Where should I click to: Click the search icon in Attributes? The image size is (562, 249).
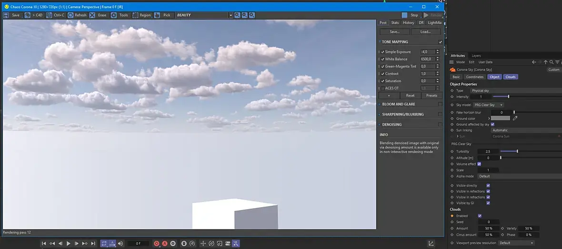tap(551, 62)
